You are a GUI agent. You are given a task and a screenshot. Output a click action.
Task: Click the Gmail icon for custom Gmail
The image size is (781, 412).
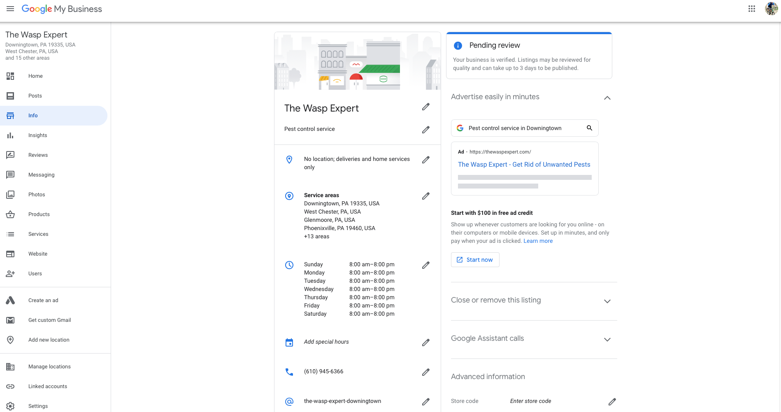click(x=10, y=320)
